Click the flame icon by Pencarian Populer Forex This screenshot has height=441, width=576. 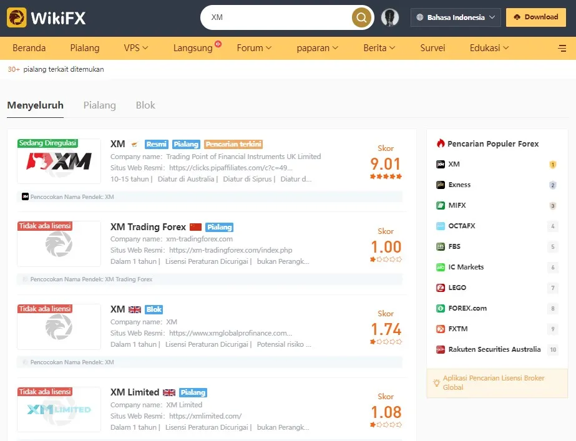(x=441, y=143)
